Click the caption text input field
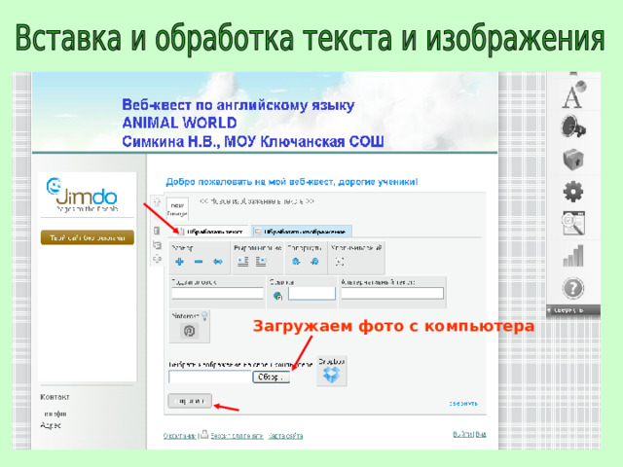The height and width of the screenshot is (467, 623). pos(217,294)
